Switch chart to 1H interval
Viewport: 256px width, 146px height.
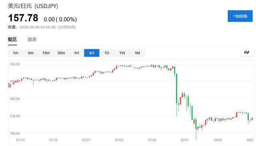pos(76,53)
